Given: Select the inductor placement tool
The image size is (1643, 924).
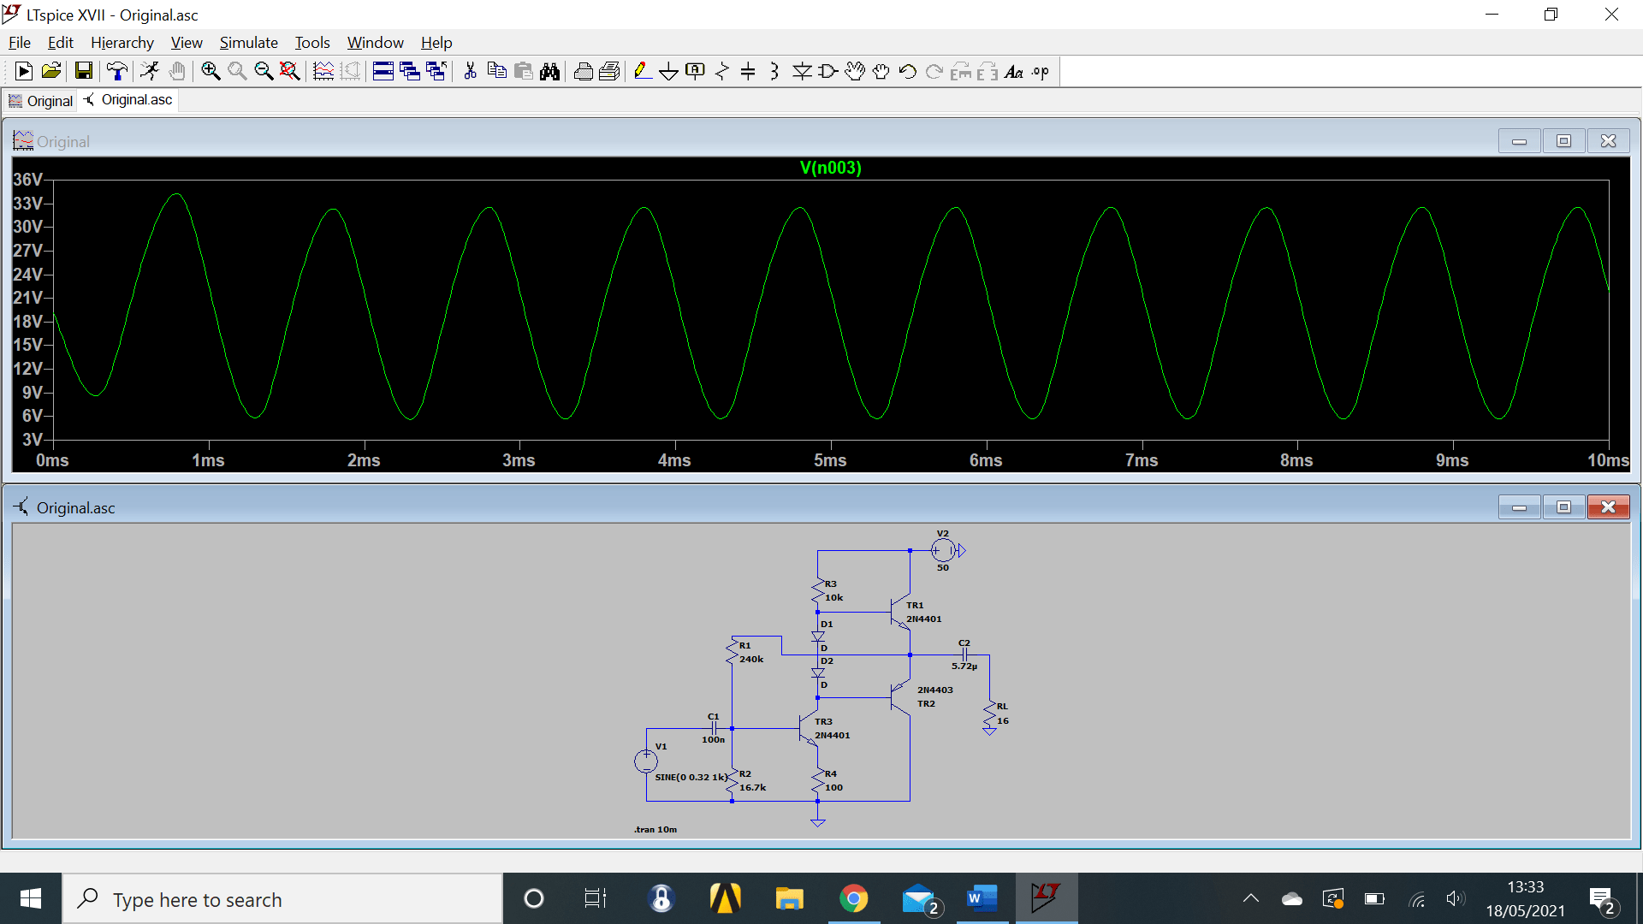Looking at the screenshot, I should click(774, 71).
